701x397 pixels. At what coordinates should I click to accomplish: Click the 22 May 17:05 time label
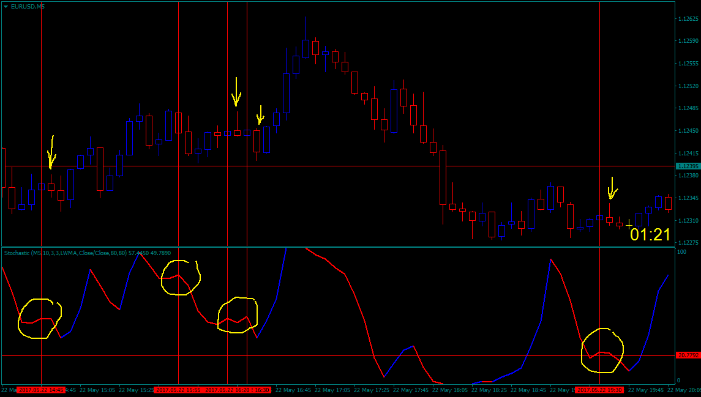pyautogui.click(x=332, y=390)
